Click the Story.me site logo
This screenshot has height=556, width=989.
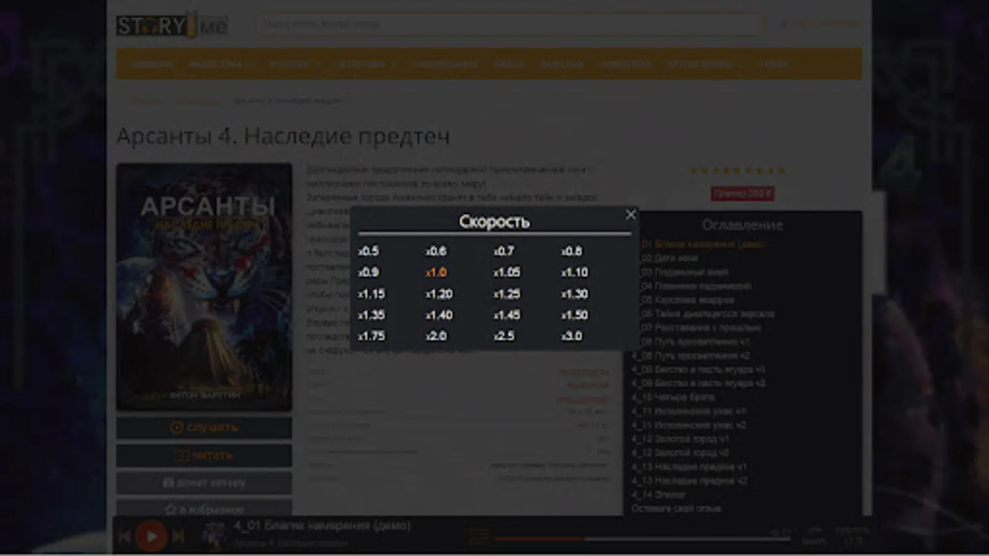(x=172, y=25)
